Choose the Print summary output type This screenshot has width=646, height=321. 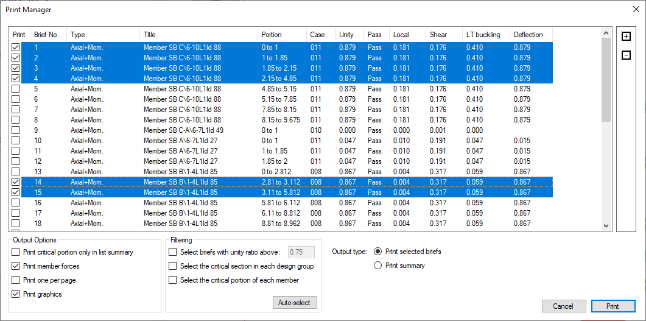(378, 266)
